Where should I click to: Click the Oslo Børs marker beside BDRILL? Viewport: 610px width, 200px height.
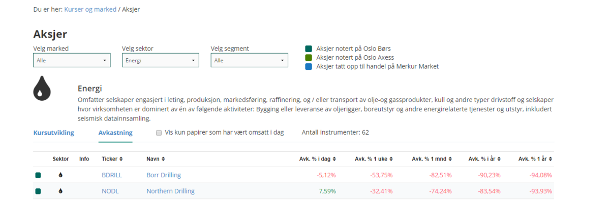click(x=38, y=175)
